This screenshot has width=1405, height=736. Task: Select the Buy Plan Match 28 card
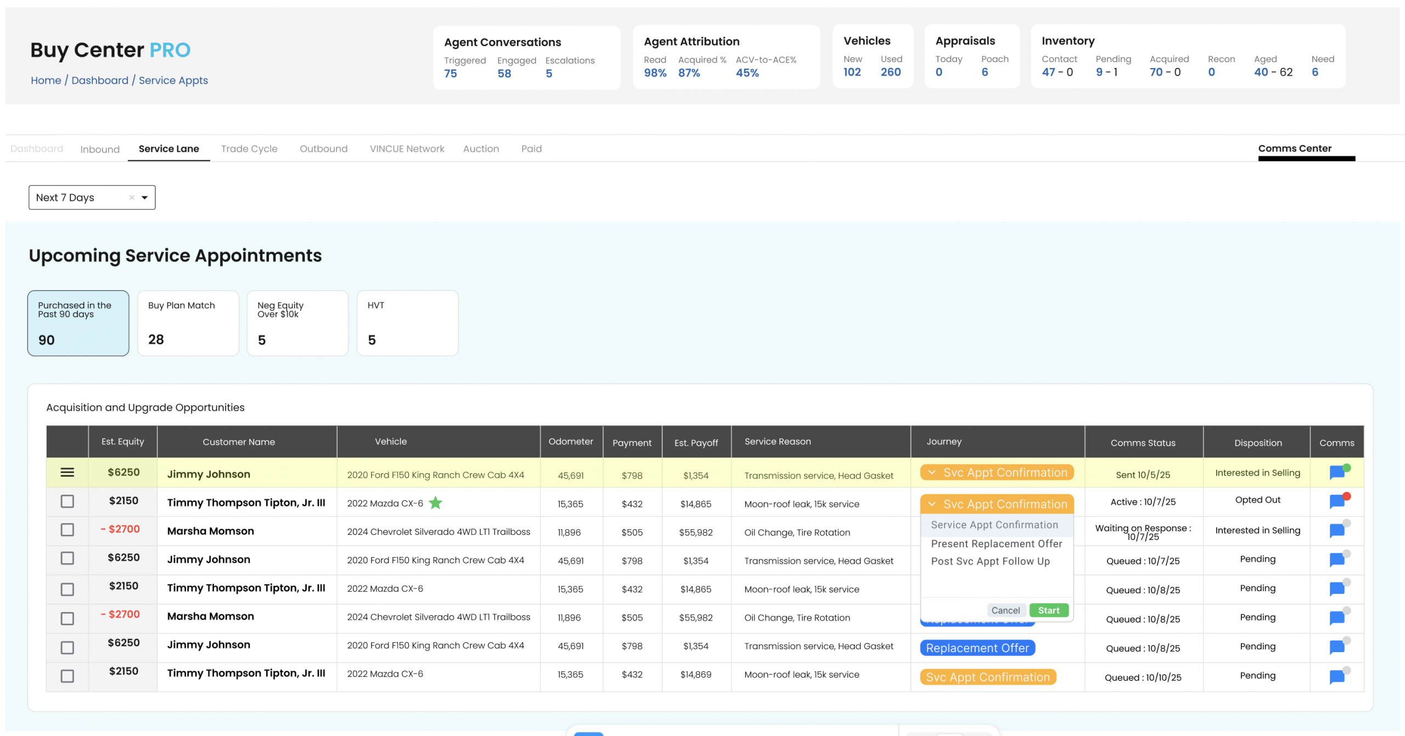(188, 323)
